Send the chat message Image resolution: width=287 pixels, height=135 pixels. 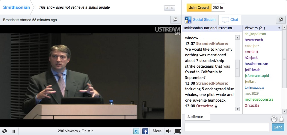point(278,127)
